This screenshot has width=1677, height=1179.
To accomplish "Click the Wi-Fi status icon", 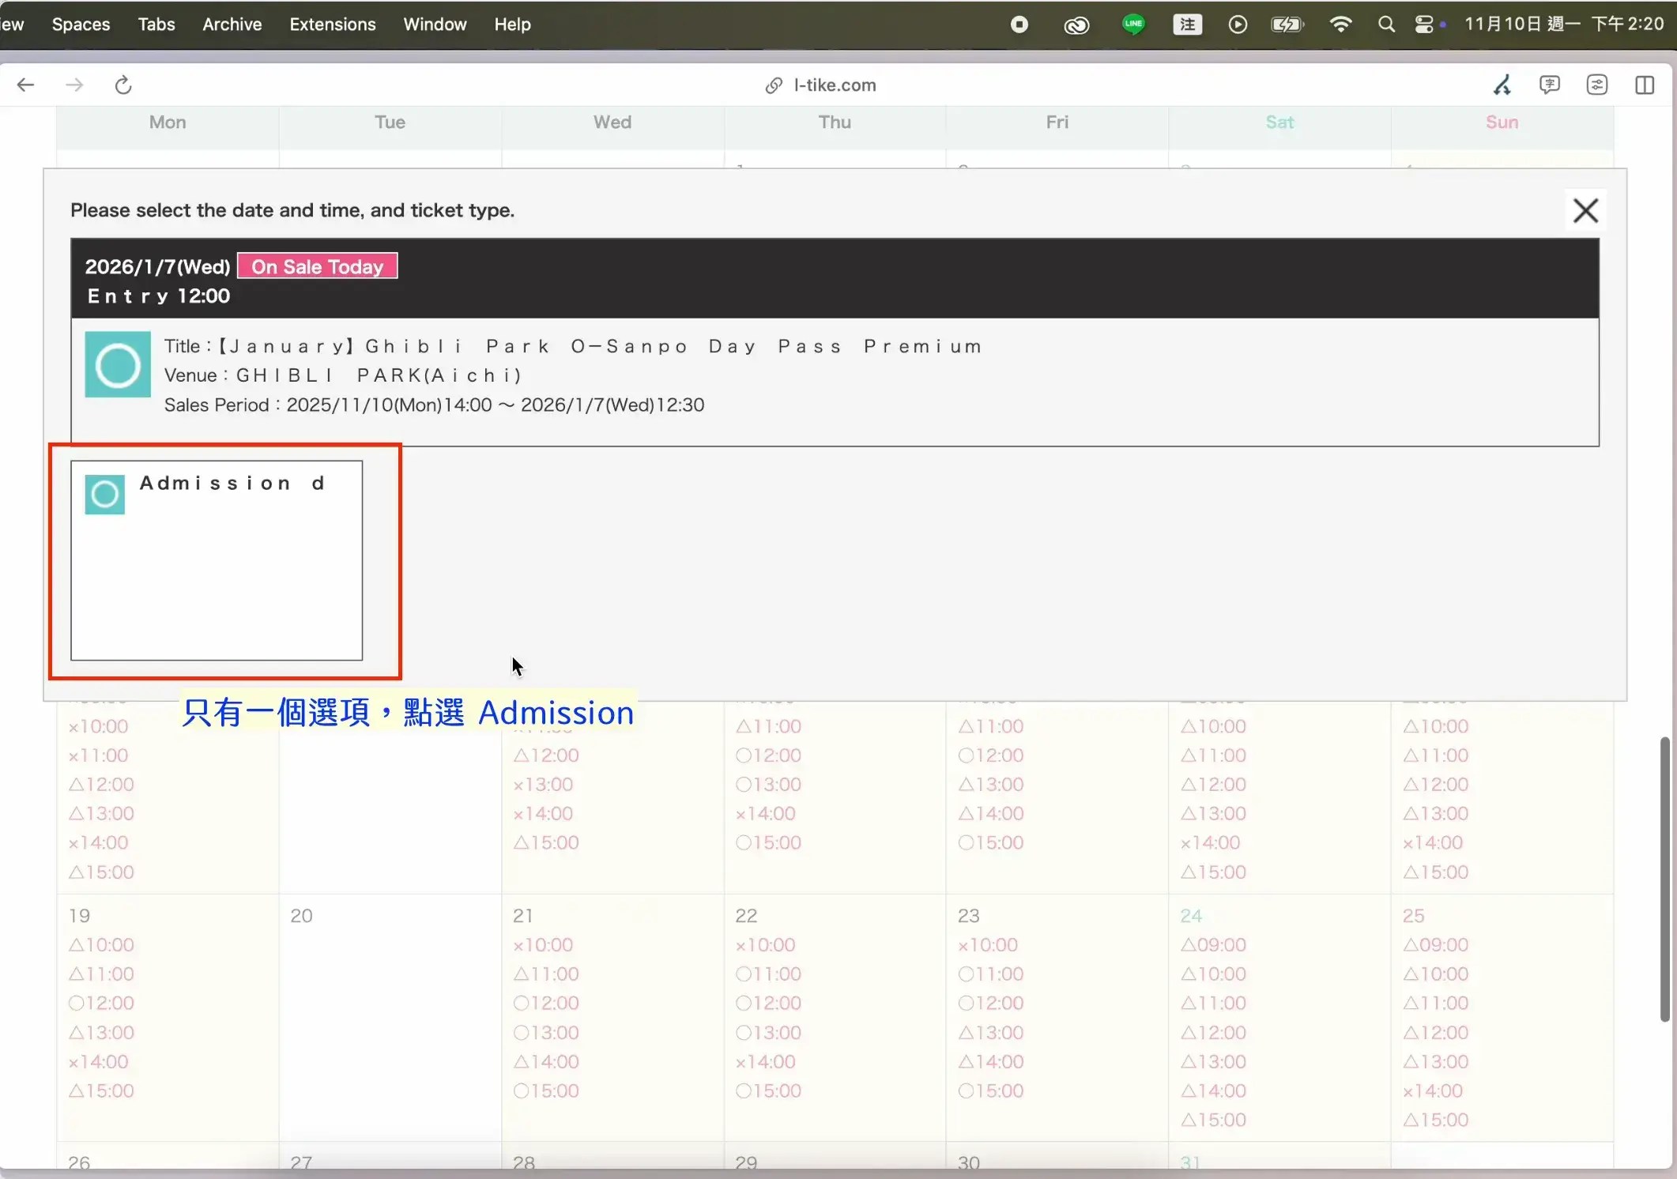I will tap(1340, 24).
